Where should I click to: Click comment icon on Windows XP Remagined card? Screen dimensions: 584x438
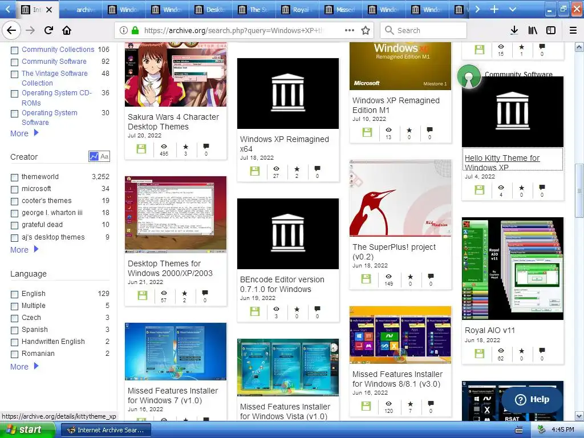tap(429, 129)
